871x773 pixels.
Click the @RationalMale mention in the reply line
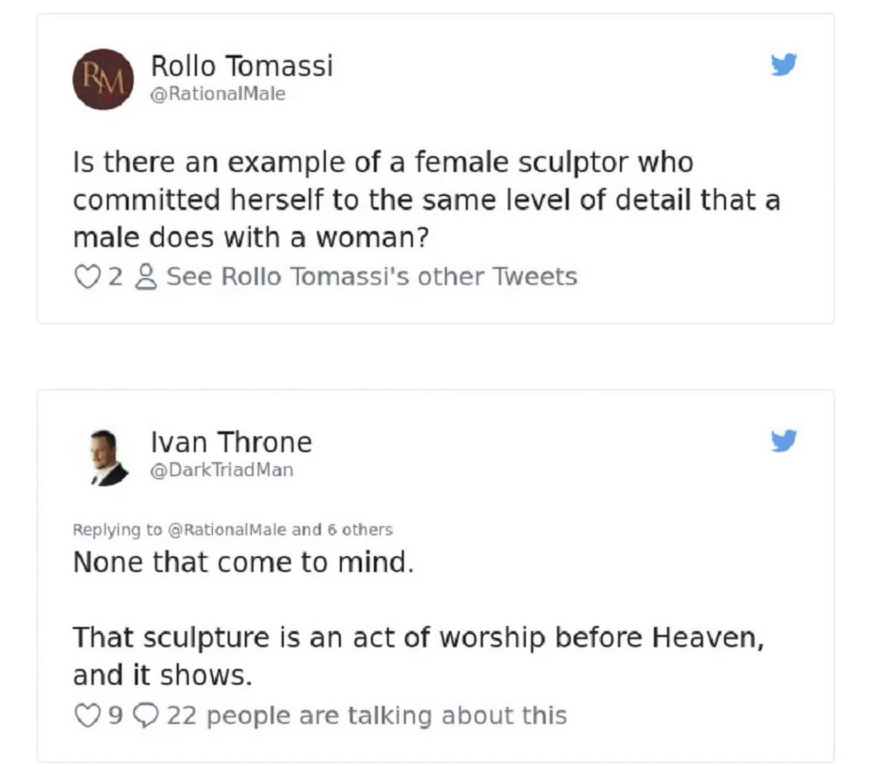coord(227,530)
